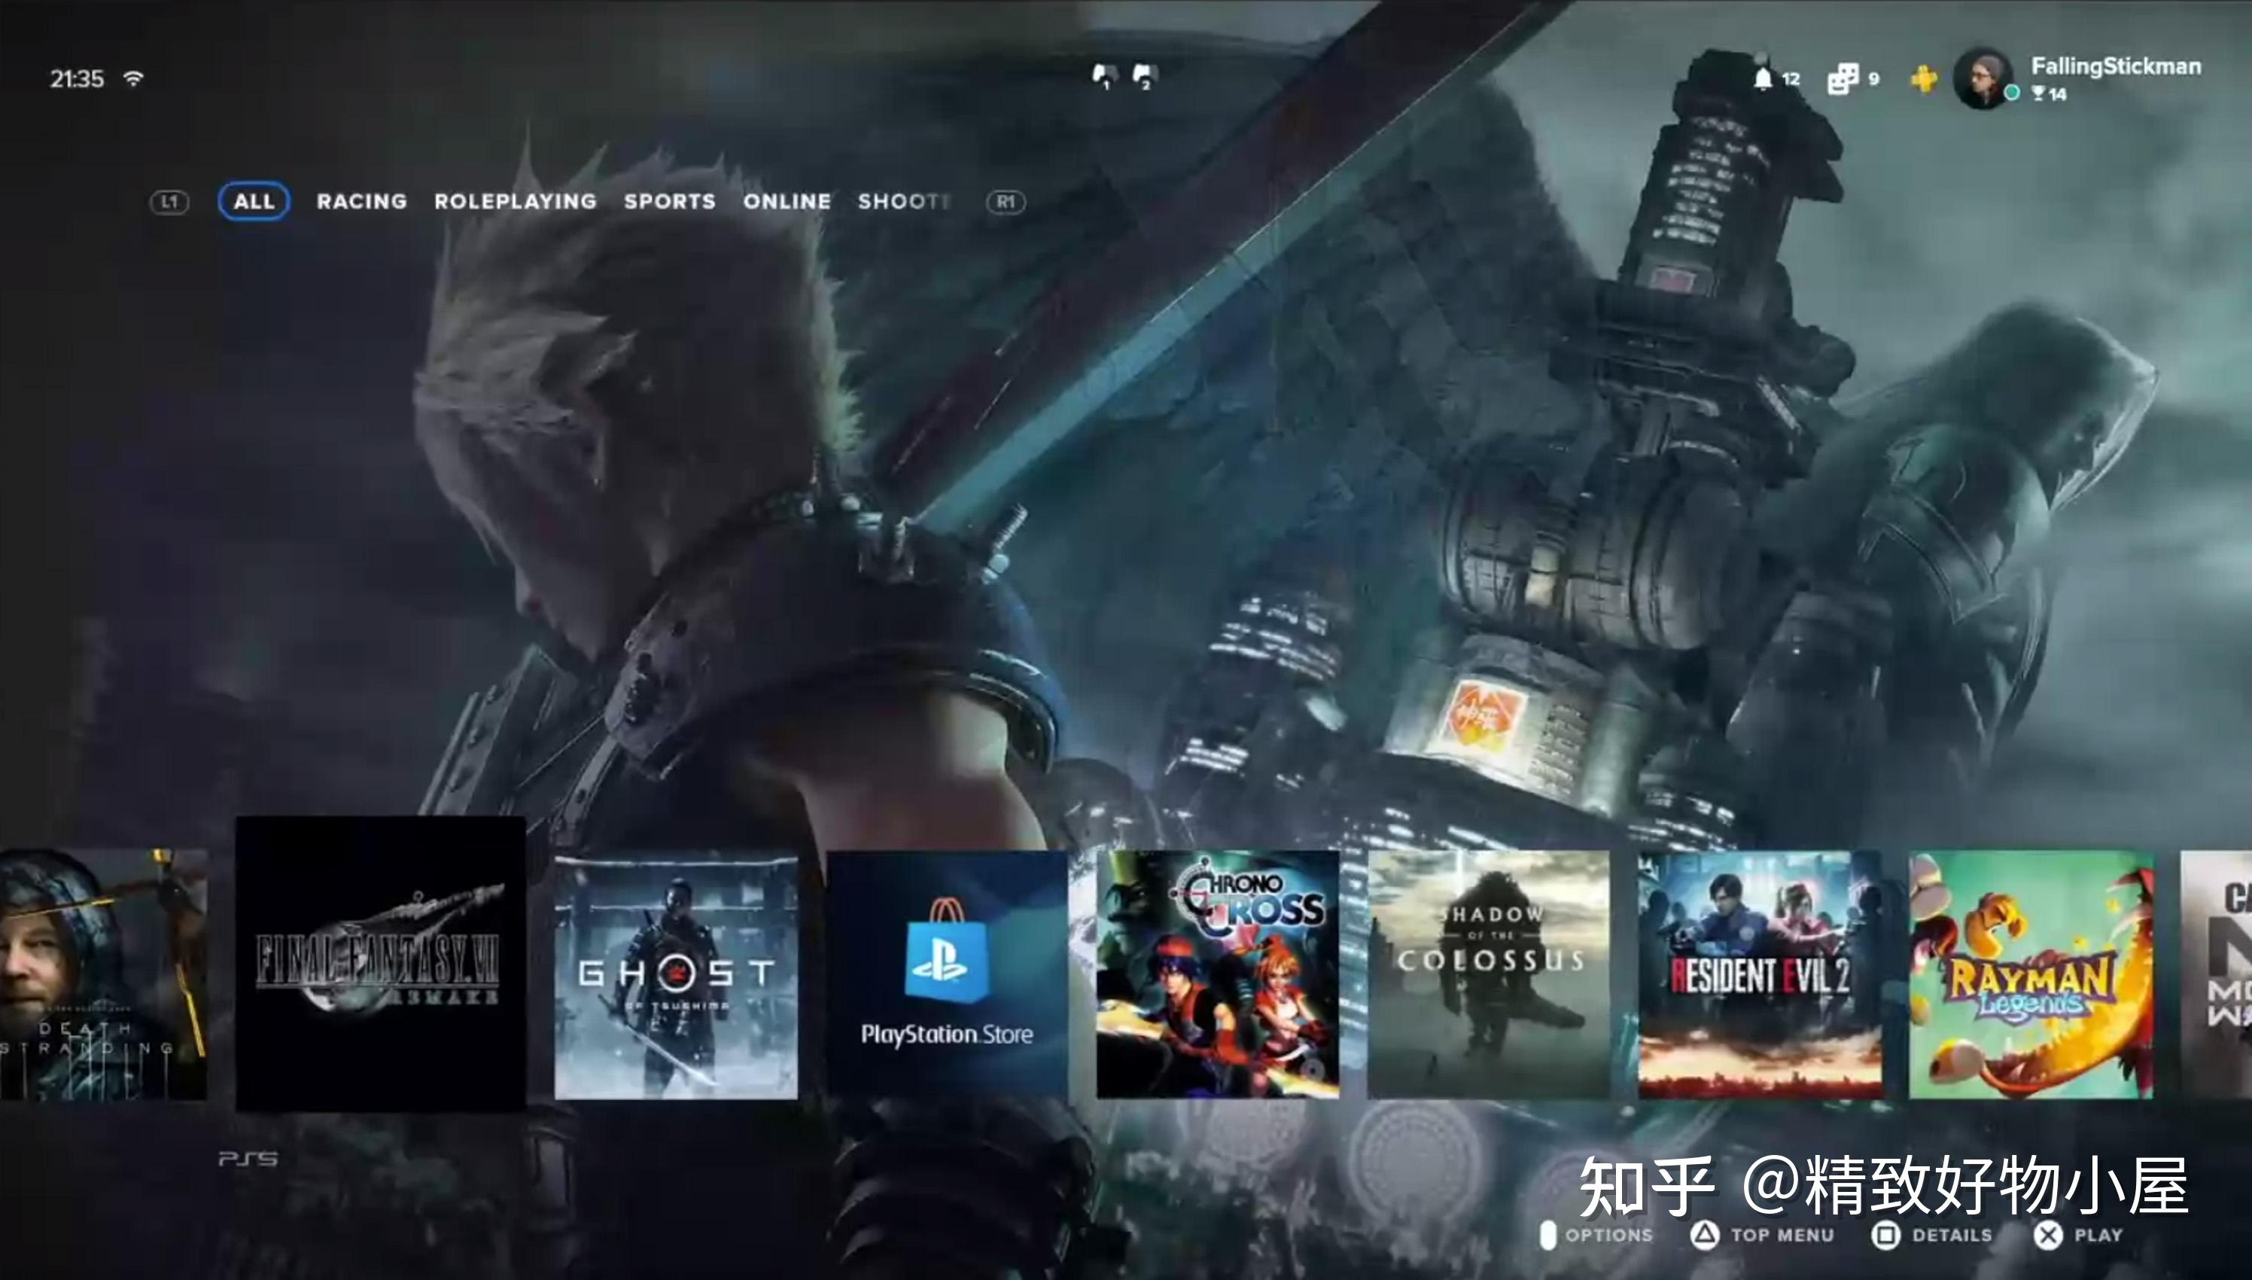Click the Wi-Fi status icon
2252x1280 pixels.
point(133,79)
